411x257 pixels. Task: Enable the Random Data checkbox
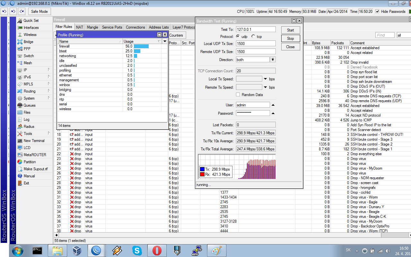tap(238, 94)
